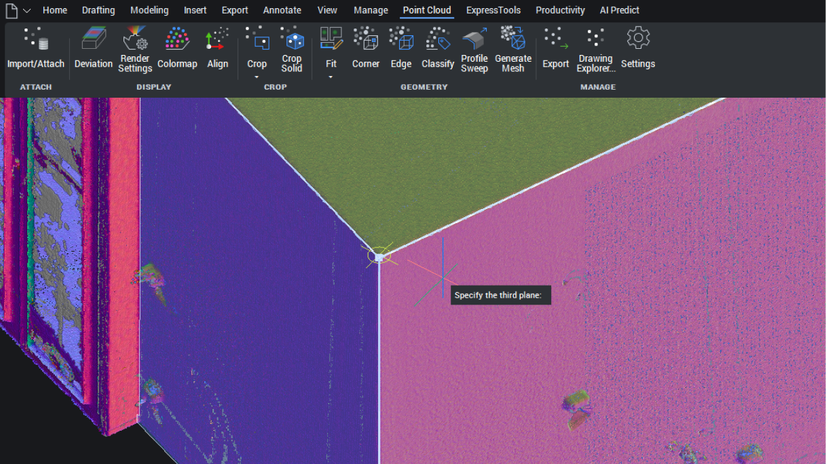The image size is (826, 464).
Task: Expand the Fit dropdown arrow
Action: [331, 77]
